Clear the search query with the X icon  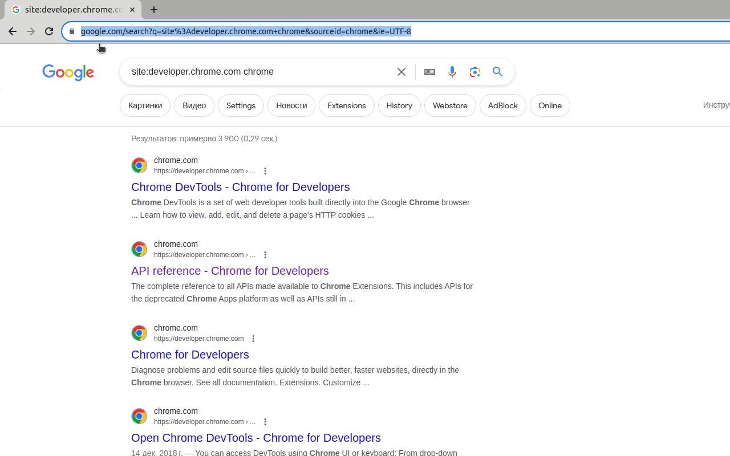click(x=401, y=71)
